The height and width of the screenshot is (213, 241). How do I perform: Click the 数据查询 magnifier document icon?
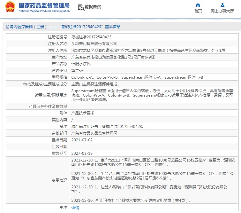81,7
